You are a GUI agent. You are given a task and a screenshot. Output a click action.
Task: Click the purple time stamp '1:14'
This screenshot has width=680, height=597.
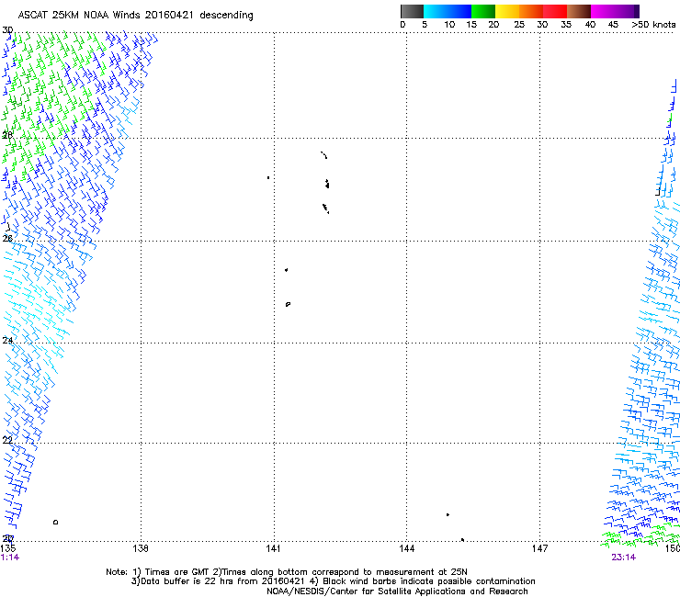pos(10,558)
